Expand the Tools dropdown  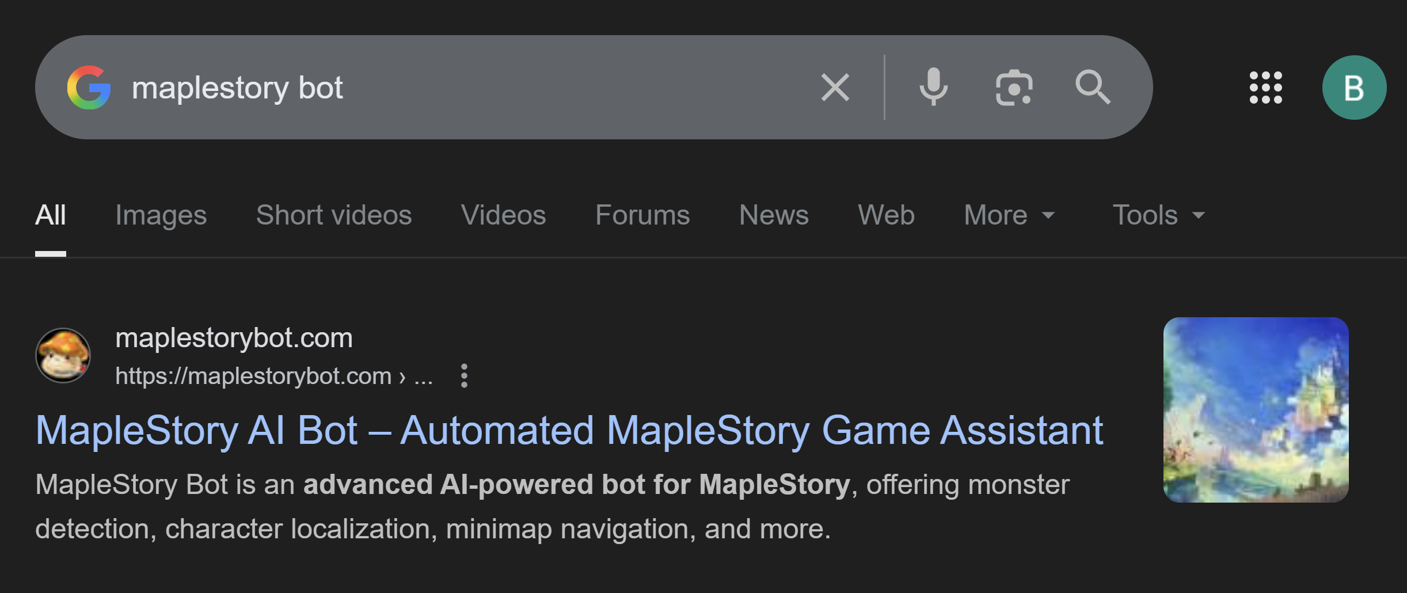(x=1158, y=215)
